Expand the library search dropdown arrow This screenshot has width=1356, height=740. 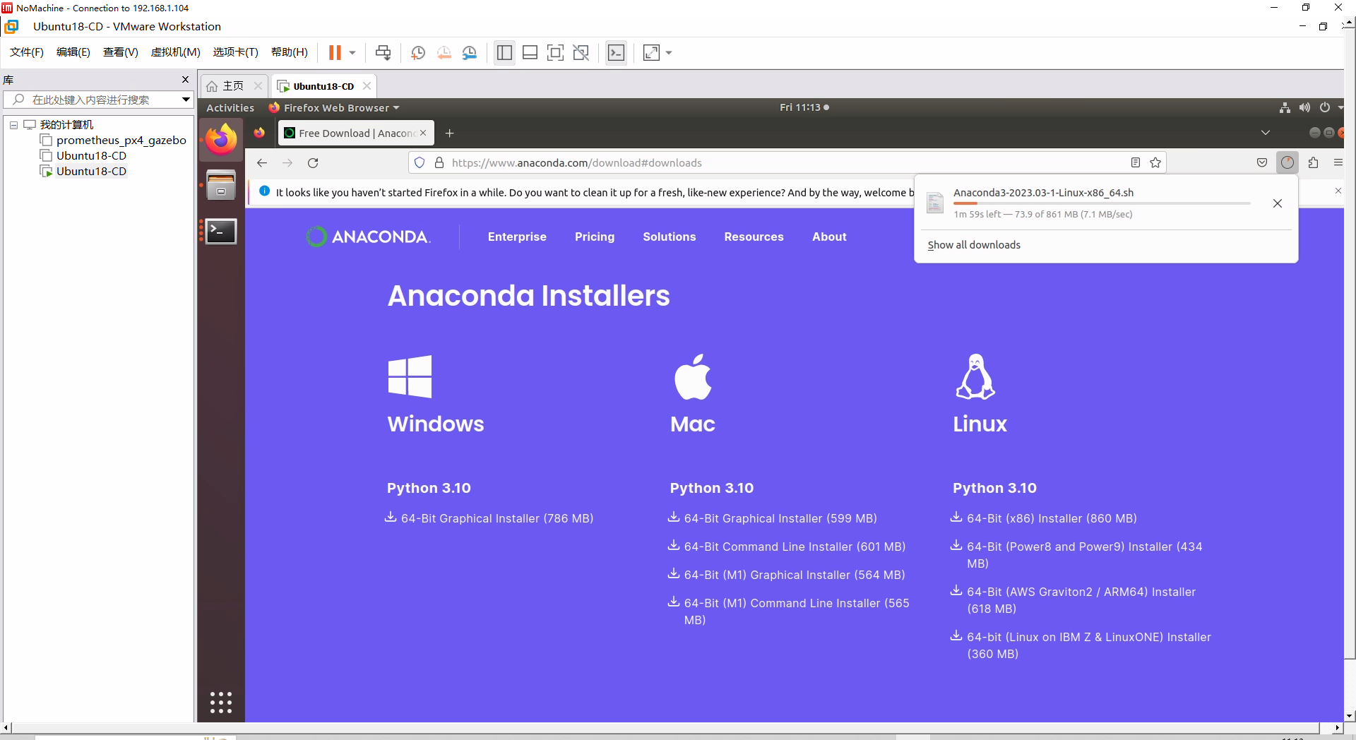[x=186, y=100]
